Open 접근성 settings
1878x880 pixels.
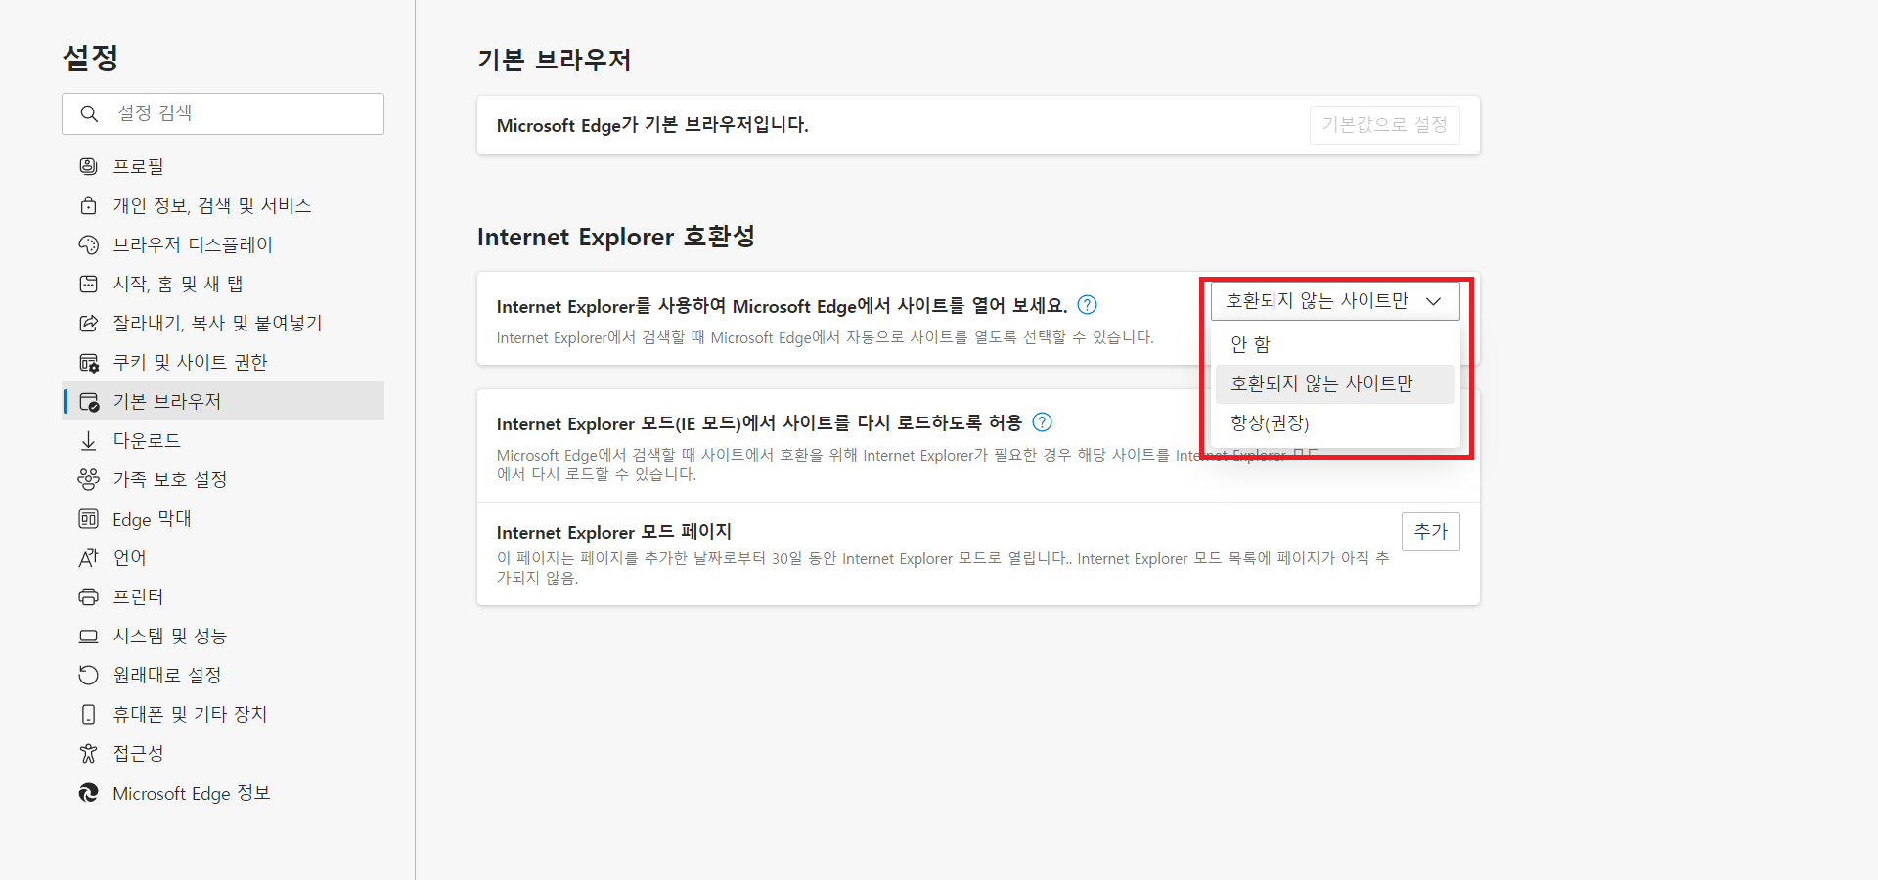click(223, 753)
